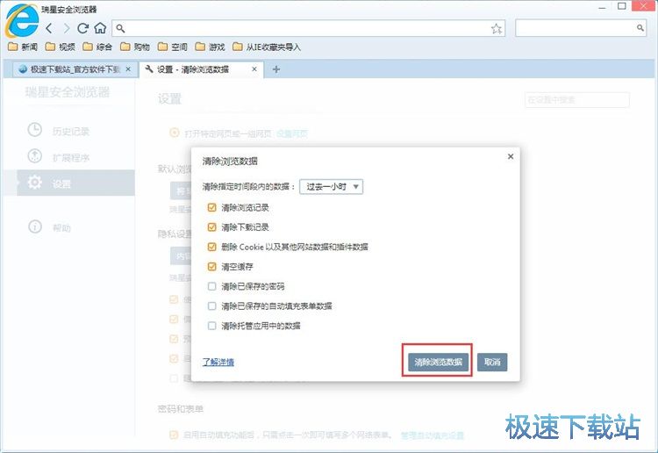This screenshot has height=453, width=658.
Task: Click the forward navigation arrow
Action: 66,28
